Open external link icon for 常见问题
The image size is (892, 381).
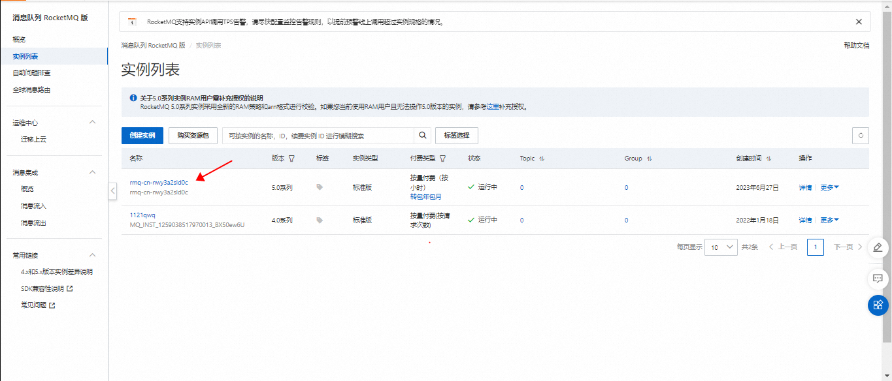[x=52, y=305]
